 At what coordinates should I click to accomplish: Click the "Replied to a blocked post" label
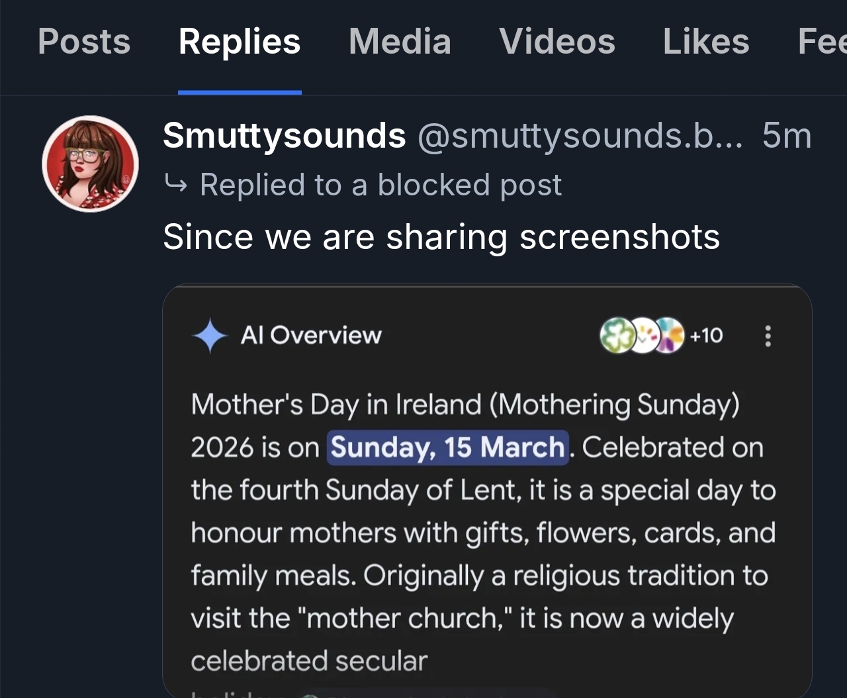click(380, 185)
